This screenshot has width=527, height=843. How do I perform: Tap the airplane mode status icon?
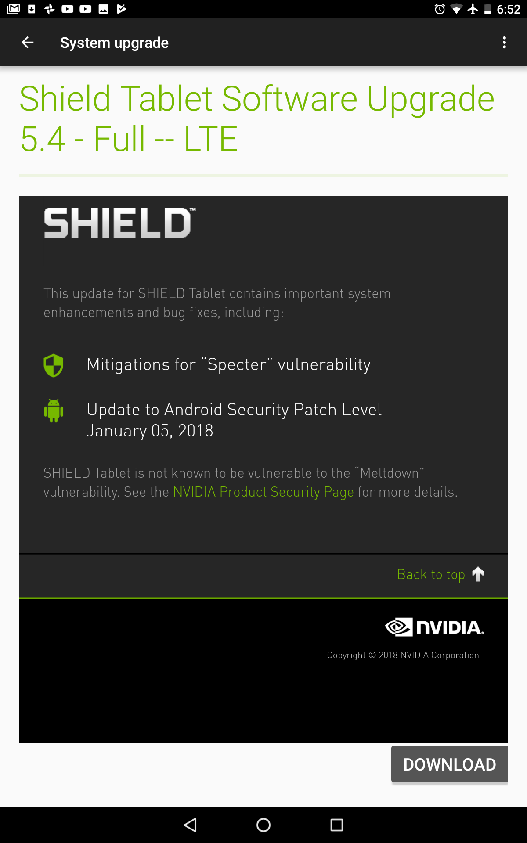(x=473, y=9)
